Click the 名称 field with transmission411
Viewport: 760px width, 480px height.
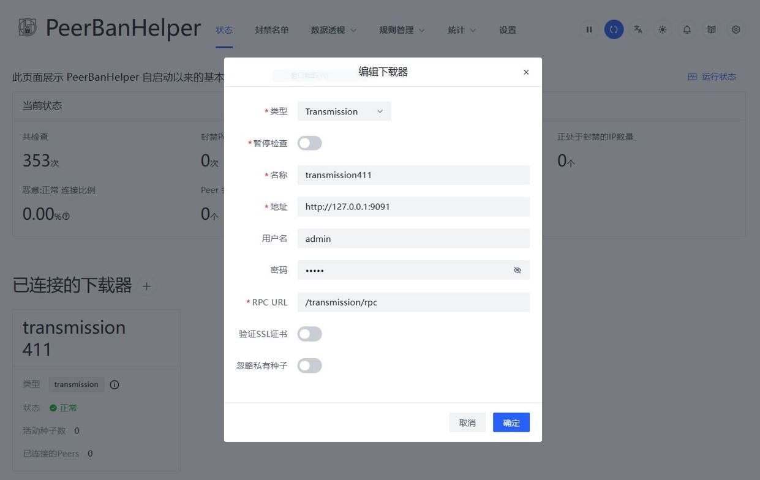click(413, 175)
